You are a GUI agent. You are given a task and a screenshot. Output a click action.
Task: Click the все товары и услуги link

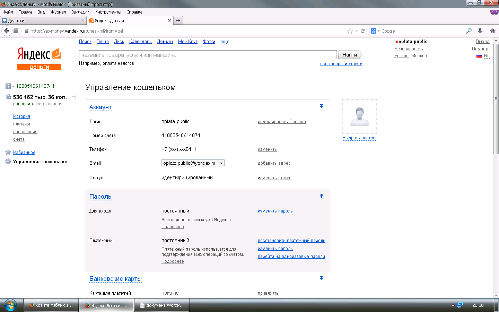point(341,64)
